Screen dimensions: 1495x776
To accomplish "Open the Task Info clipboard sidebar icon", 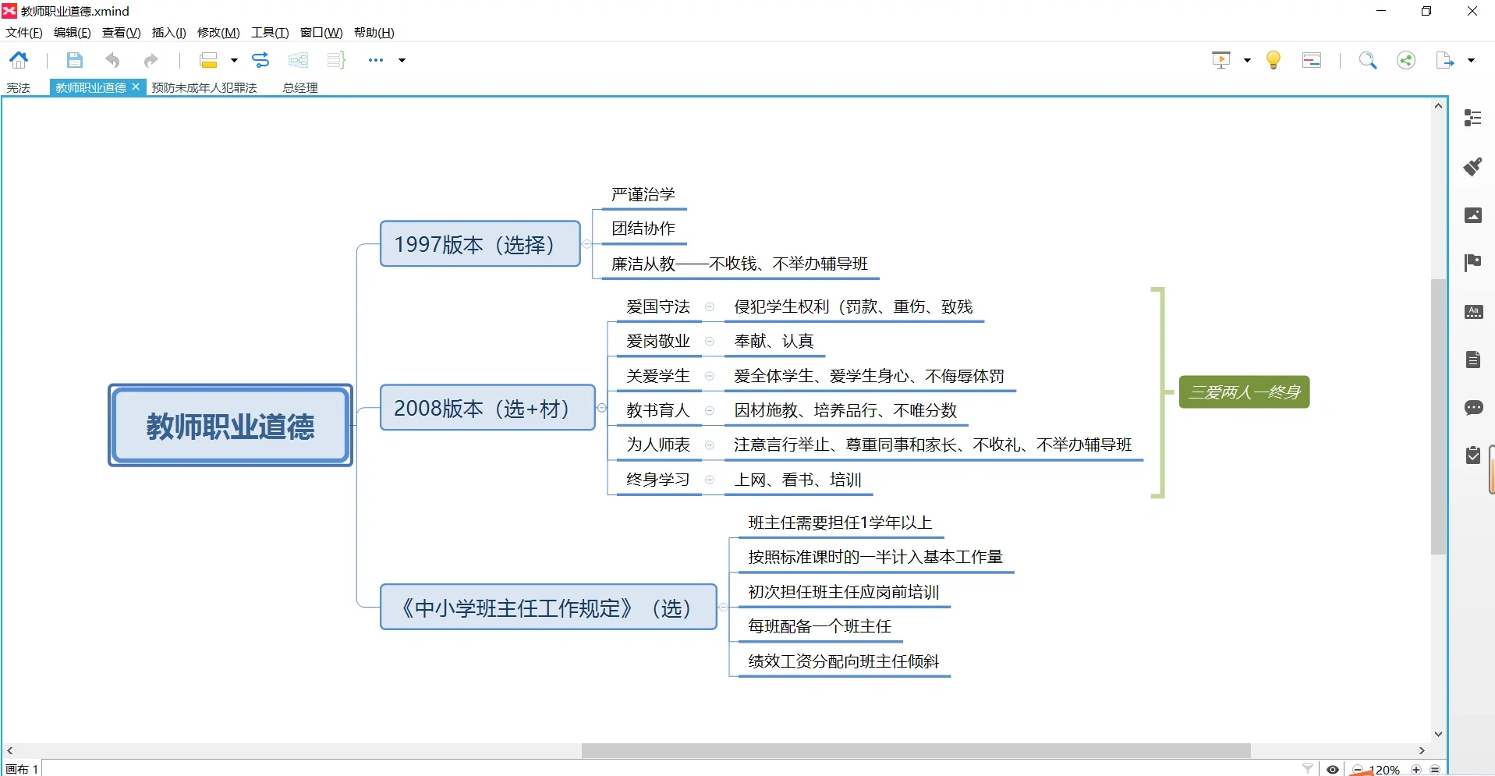I will click(1473, 455).
